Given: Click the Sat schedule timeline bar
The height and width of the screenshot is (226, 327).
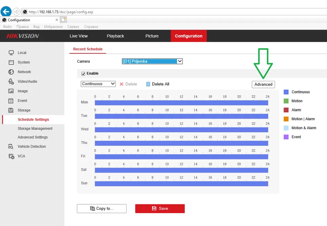Looking at the screenshot, I should 181,170.
